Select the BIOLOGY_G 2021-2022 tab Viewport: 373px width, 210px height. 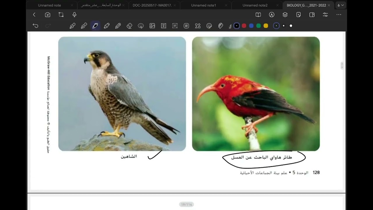pos(306,5)
